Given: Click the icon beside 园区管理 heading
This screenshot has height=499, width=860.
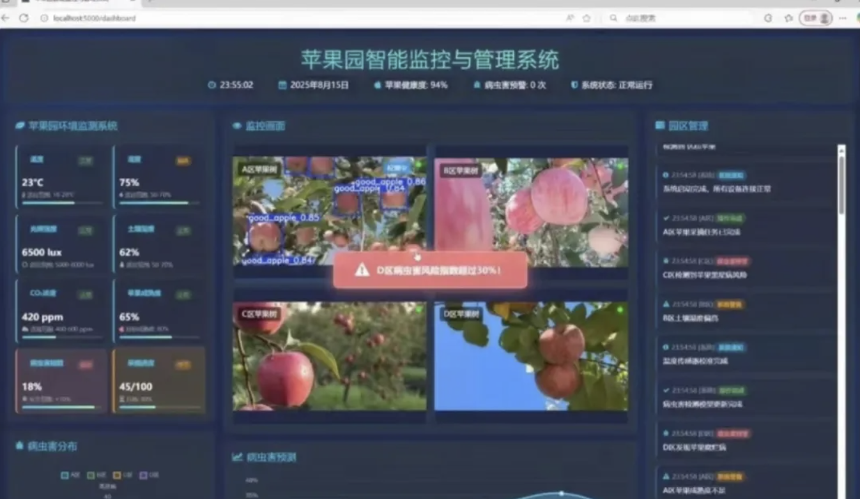Looking at the screenshot, I should pyautogui.click(x=660, y=126).
